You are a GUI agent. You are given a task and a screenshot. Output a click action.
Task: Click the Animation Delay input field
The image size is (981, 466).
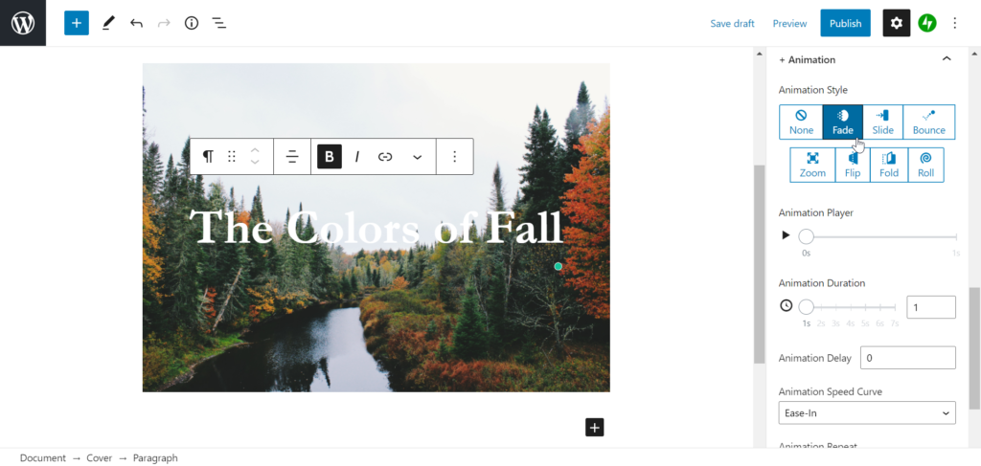(908, 358)
